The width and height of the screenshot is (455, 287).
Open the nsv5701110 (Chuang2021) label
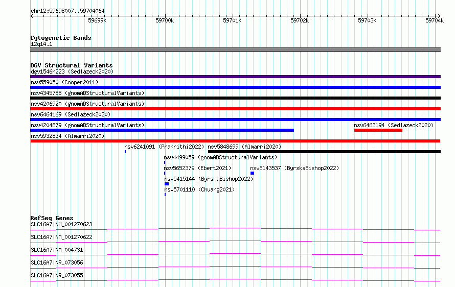coord(199,189)
